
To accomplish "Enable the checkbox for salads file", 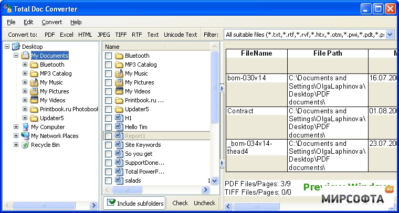I will [x=108, y=180].
